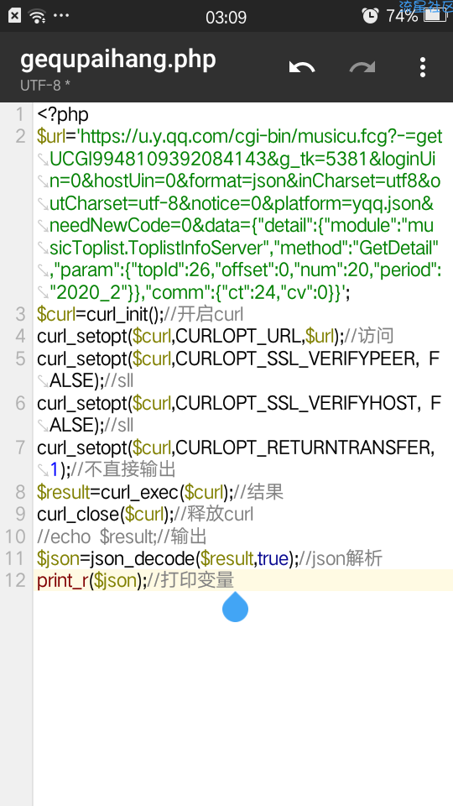
Task: Select line number 2 in gutter
Action: tap(20, 136)
